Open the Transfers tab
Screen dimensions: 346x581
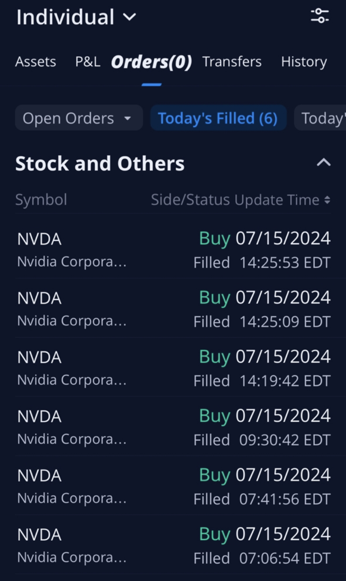pyautogui.click(x=232, y=62)
